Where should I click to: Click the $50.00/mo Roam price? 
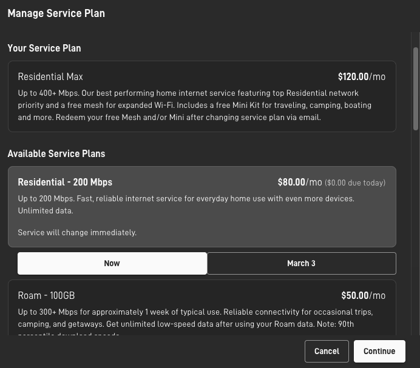[363, 295]
